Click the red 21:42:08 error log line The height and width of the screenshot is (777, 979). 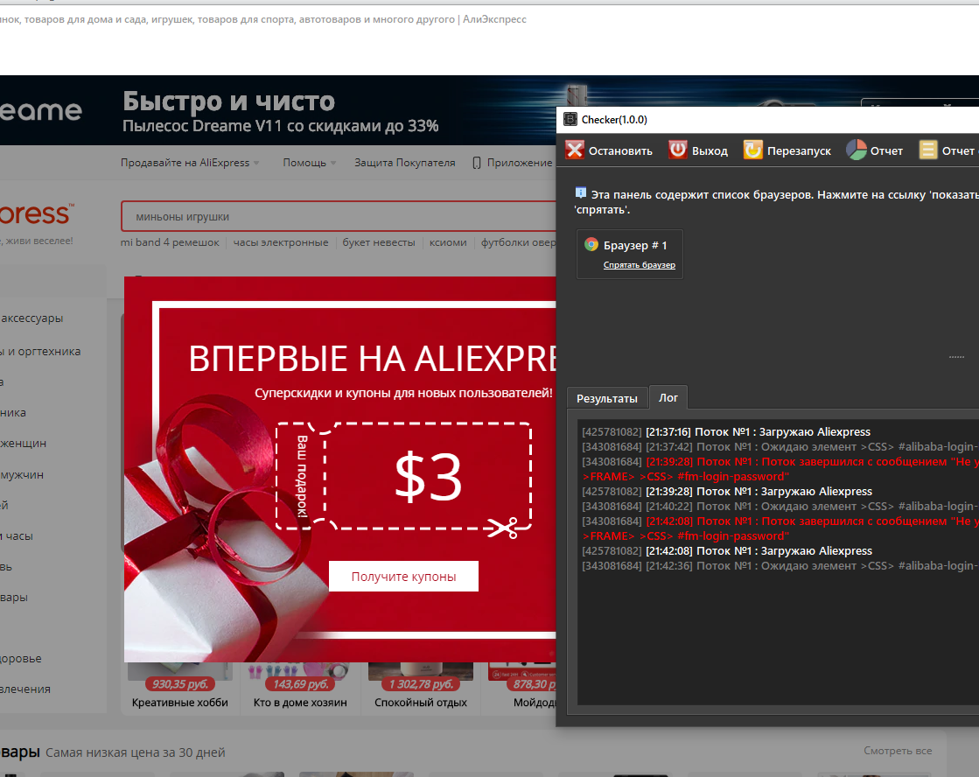780,528
